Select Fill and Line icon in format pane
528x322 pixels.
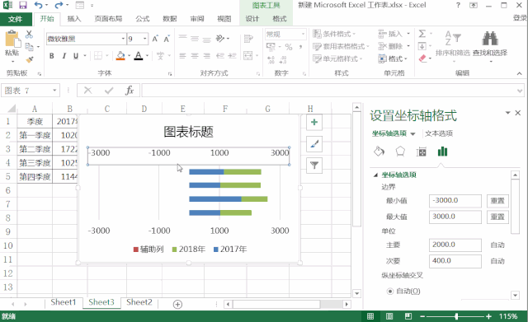click(x=379, y=152)
